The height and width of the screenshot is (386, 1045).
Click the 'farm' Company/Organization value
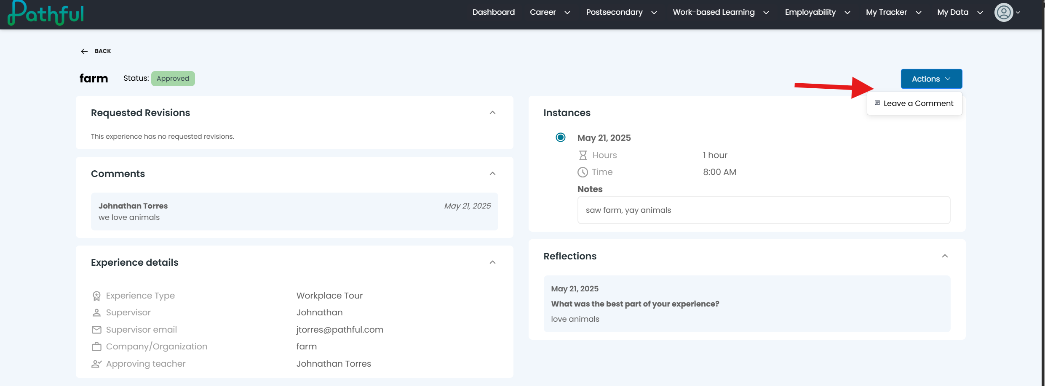(307, 346)
